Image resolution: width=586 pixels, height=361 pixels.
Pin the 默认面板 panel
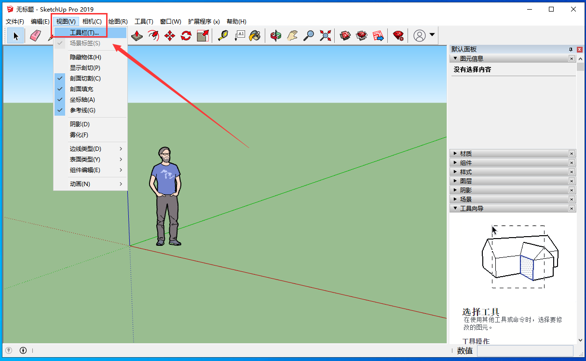[570, 49]
